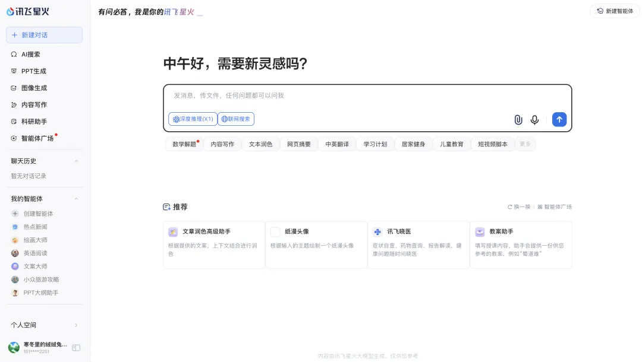Select the 儿童教育 chip
The width and height of the screenshot is (642, 362).
click(452, 144)
